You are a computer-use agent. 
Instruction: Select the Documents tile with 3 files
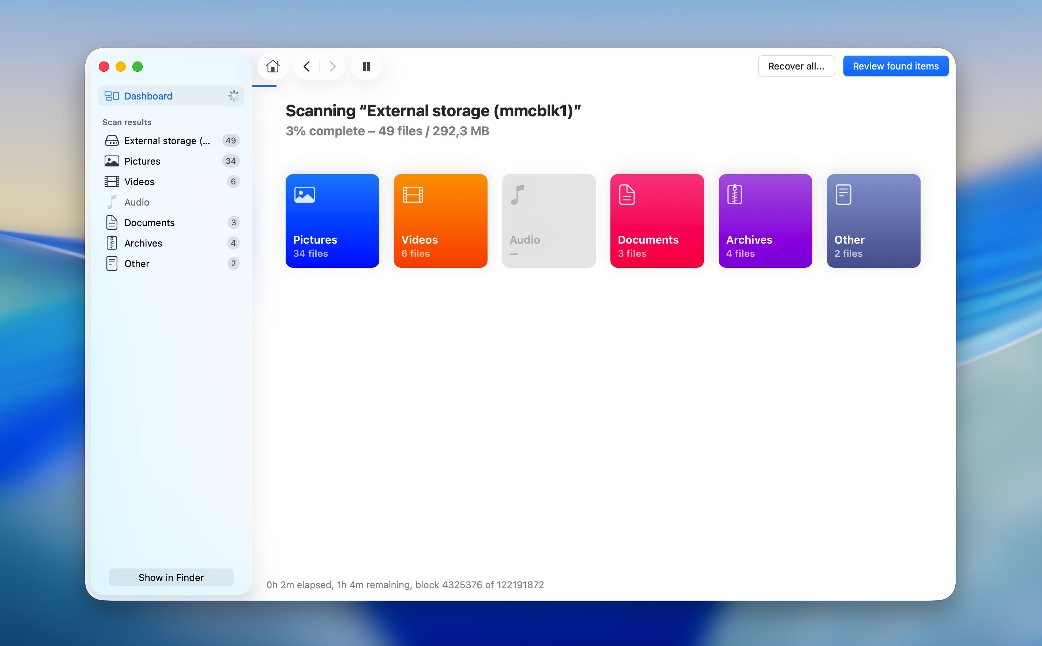coord(657,221)
